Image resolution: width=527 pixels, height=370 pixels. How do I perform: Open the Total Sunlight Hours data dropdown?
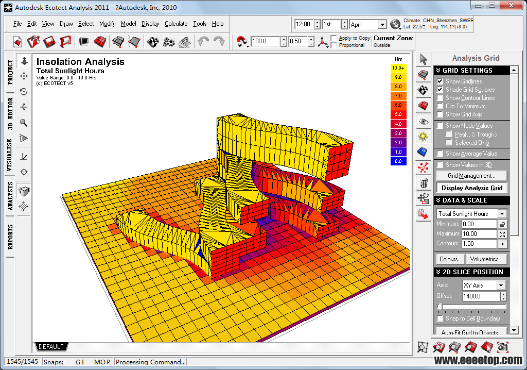[502, 214]
